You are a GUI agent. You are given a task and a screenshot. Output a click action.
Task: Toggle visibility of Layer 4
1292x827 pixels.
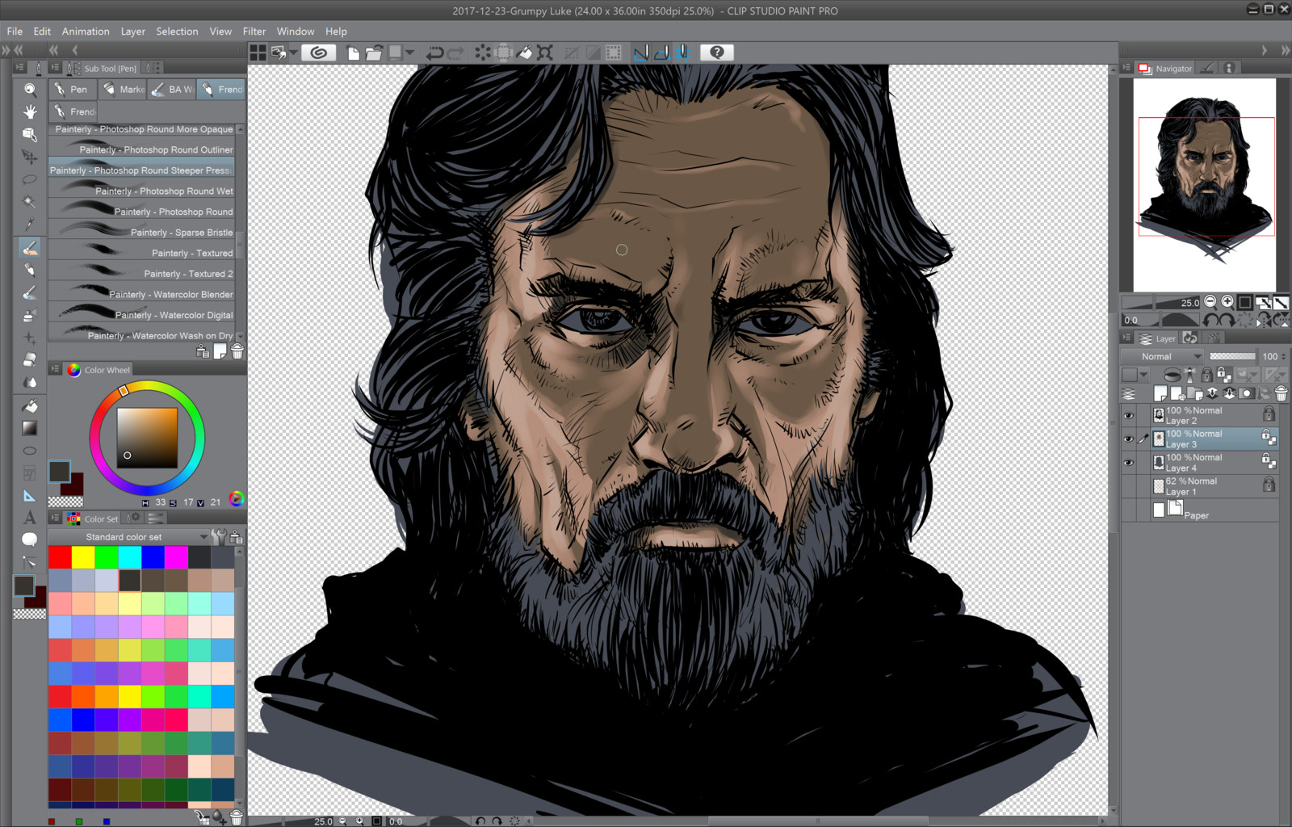1129,463
